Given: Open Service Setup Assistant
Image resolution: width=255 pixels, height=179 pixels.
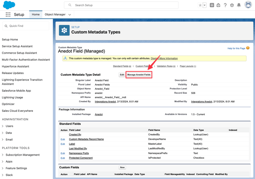Looking at the screenshot, I should point(17,46).
